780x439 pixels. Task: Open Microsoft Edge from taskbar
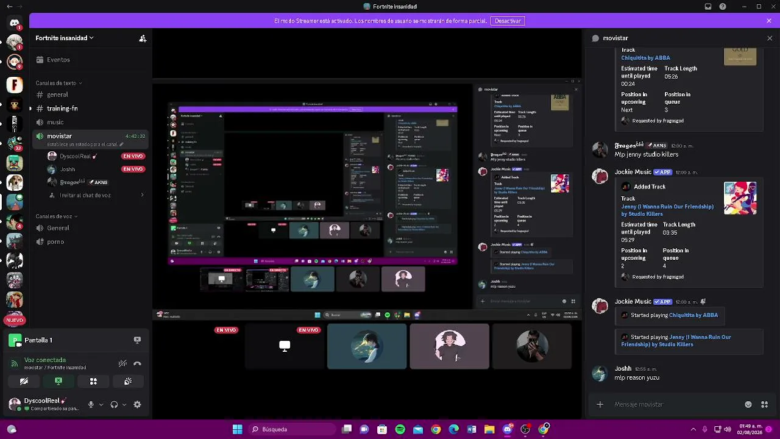(454, 429)
